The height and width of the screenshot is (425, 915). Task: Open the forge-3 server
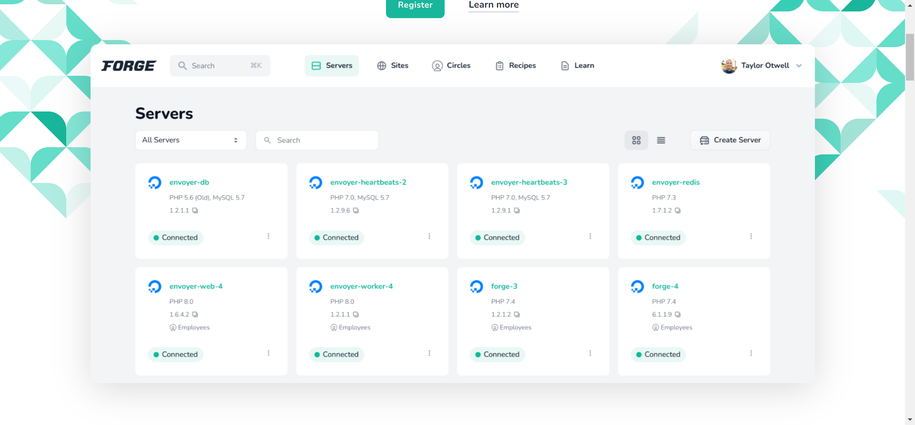504,286
